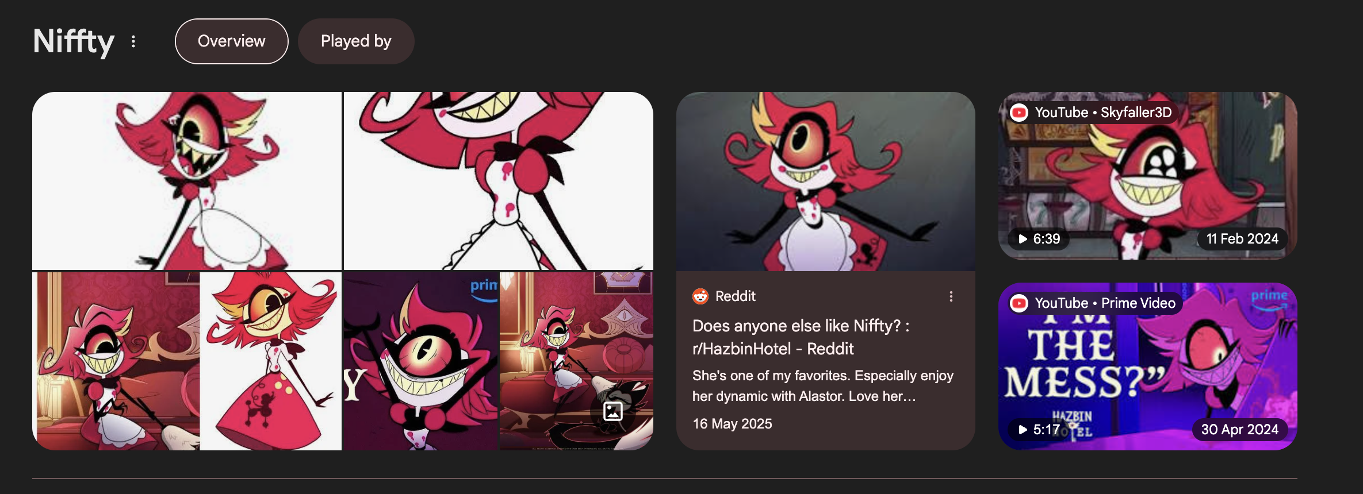The image size is (1363, 494).
Task: Click the Niffty heading title
Action: pos(74,42)
